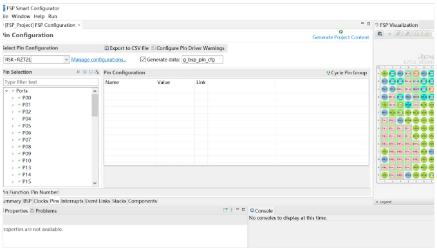The image size is (437, 252).
Task: Click the orange pin in the chip diagram top row
Action: 416,74
